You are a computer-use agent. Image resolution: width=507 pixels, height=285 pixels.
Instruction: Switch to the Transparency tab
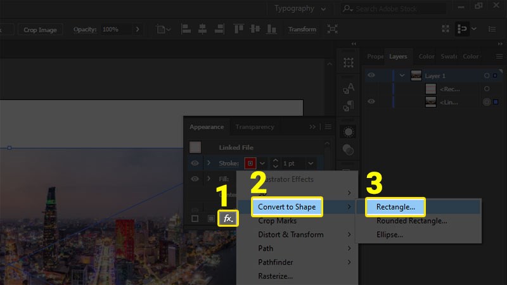[x=255, y=127]
